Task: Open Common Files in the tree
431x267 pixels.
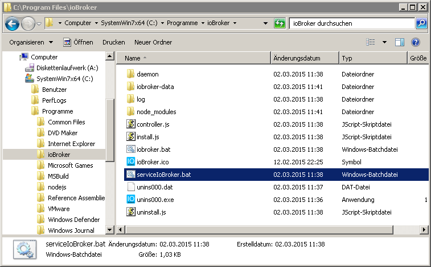Action: click(x=66, y=122)
